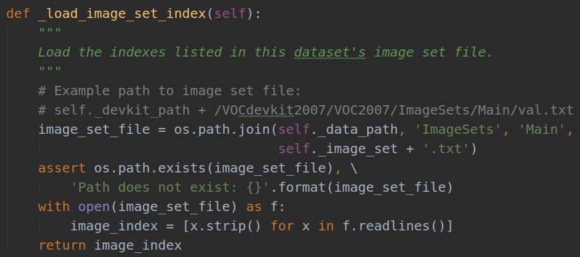Click os.path.join call
Viewport: 580px width, 257px height.
[x=222, y=130]
